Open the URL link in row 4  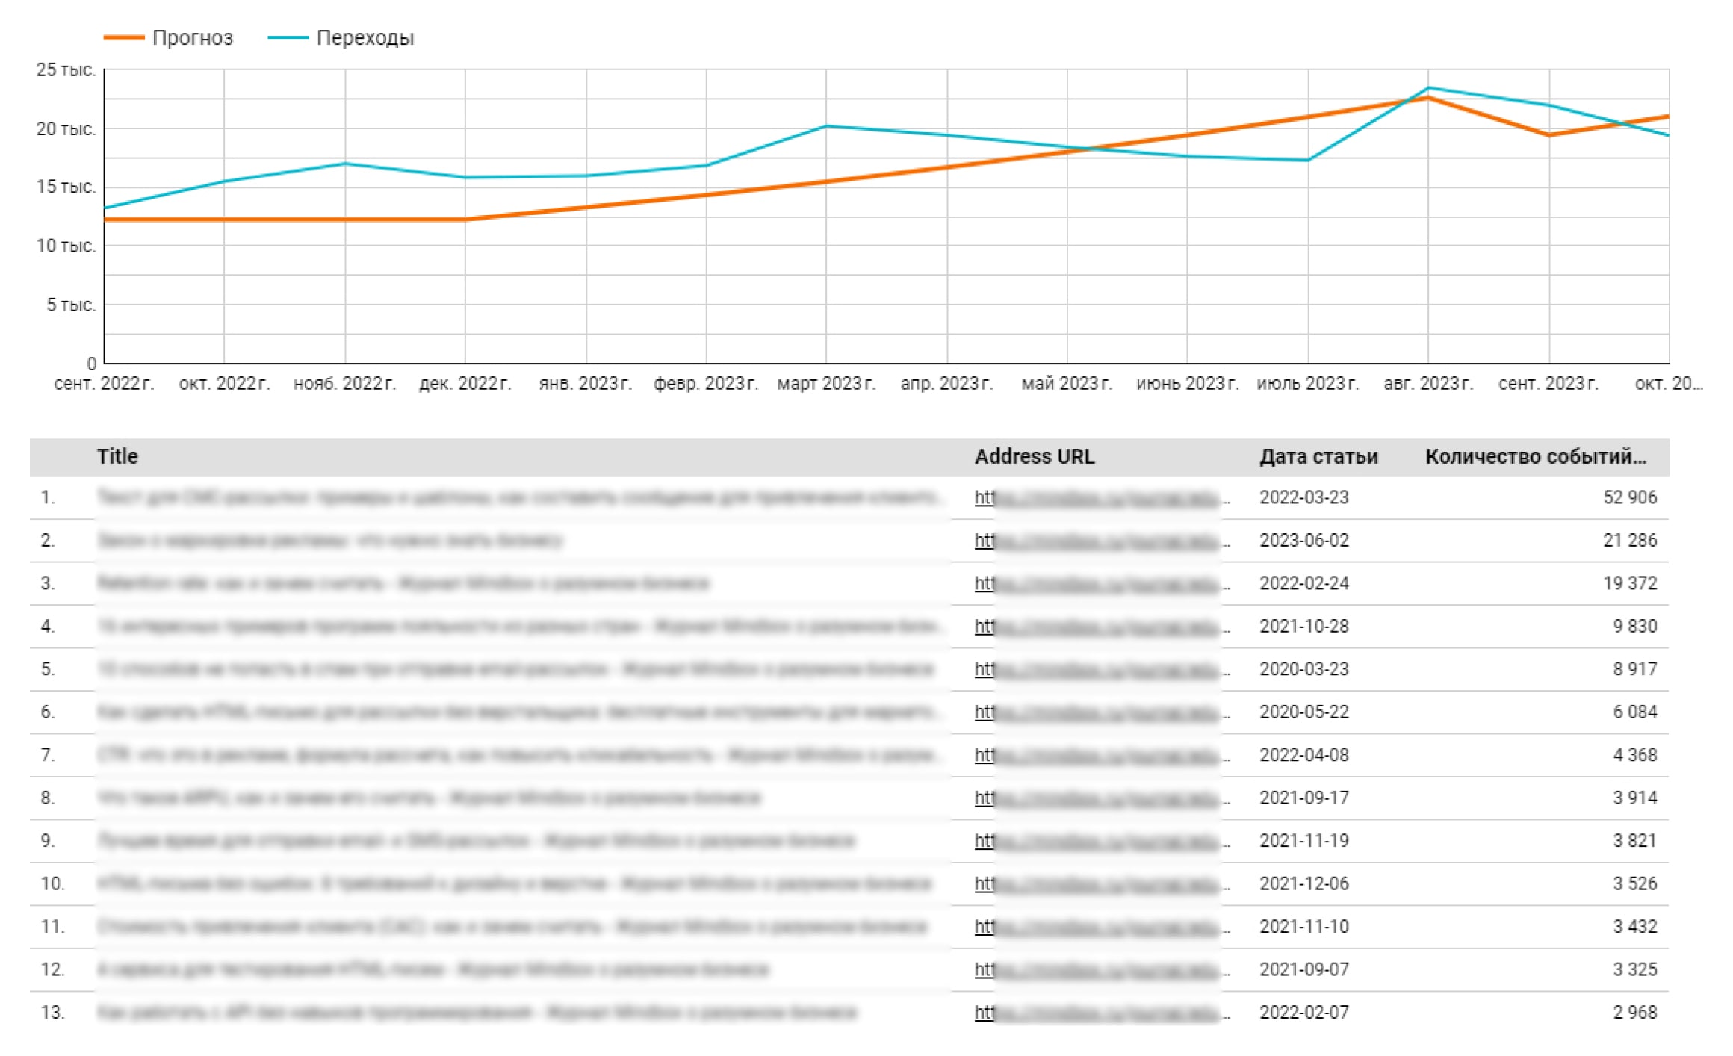point(1102,626)
